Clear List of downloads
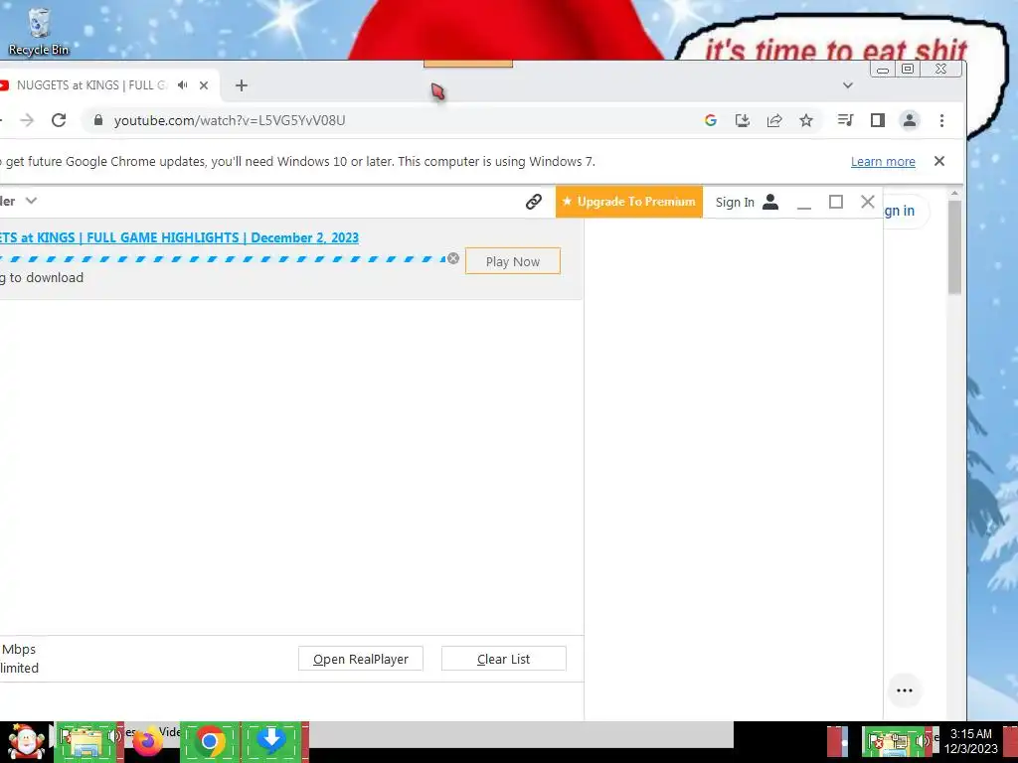 503,659
